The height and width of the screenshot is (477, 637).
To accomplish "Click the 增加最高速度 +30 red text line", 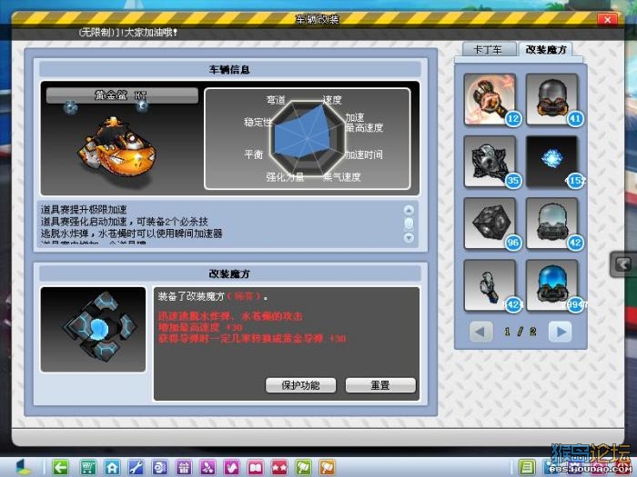I will point(200,327).
